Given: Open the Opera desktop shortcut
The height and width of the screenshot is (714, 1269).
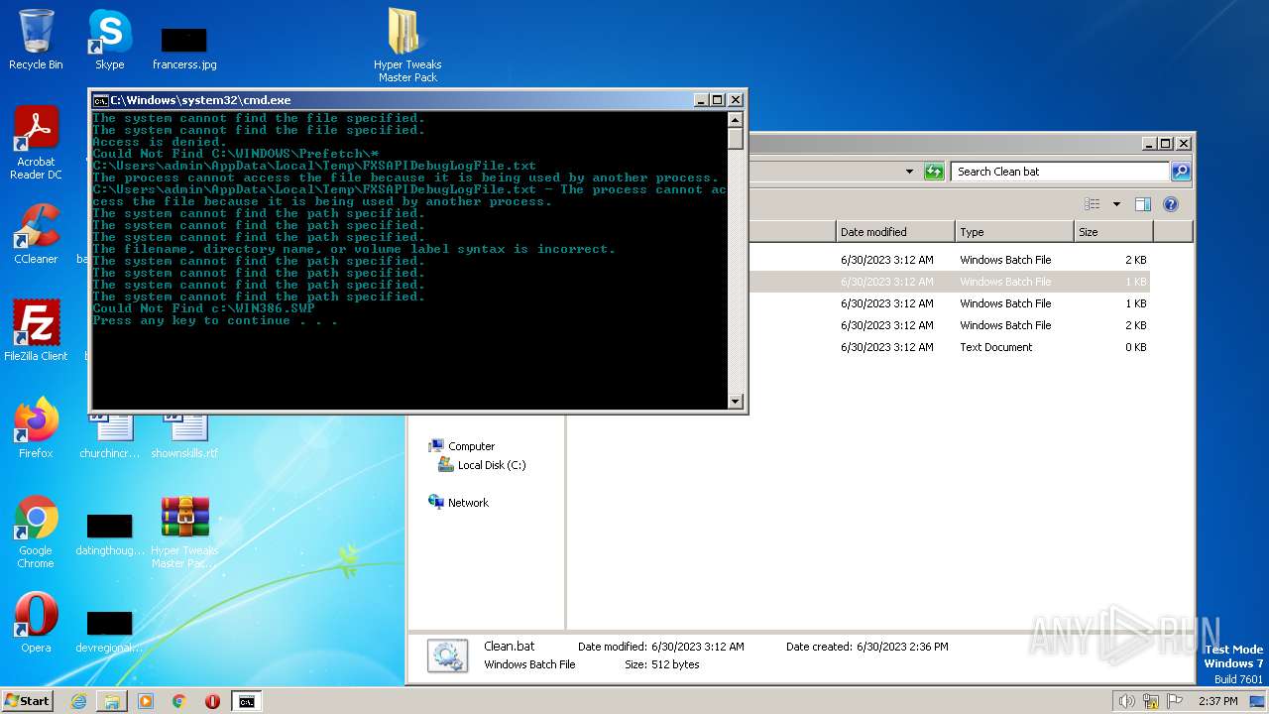Looking at the screenshot, I should coord(36,623).
